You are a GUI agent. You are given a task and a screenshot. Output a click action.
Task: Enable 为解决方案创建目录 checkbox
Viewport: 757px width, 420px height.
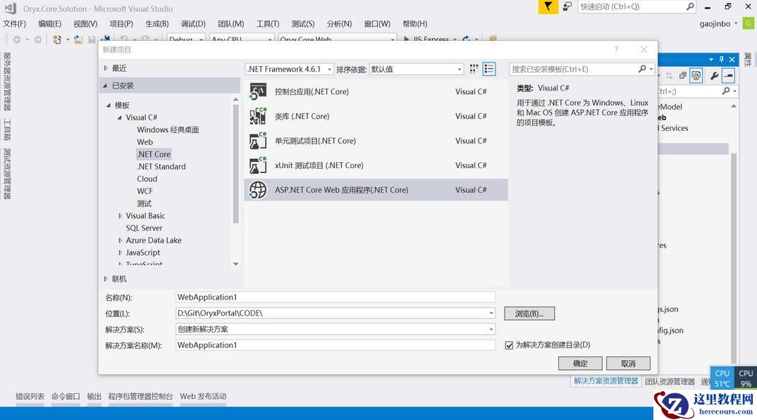click(509, 345)
